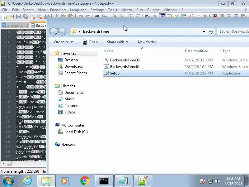
Task: Click the Notepad++ taskbar icon
Action: pyautogui.click(x=143, y=181)
